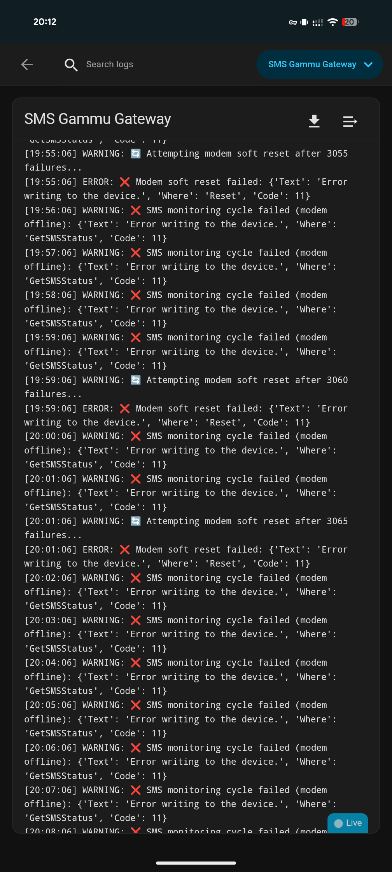Click the red X on 19:59:06 ERROR line
392x872 pixels.
(x=125, y=408)
